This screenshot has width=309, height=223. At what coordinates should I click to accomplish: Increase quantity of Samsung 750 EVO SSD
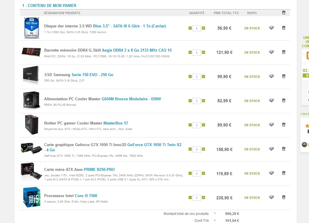(203, 77)
